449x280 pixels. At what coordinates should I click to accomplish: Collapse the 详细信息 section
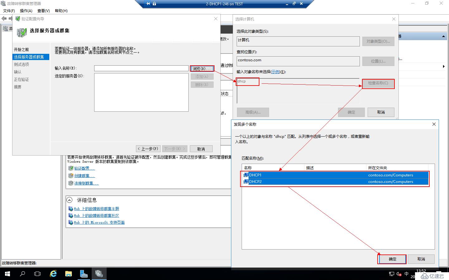point(70,200)
